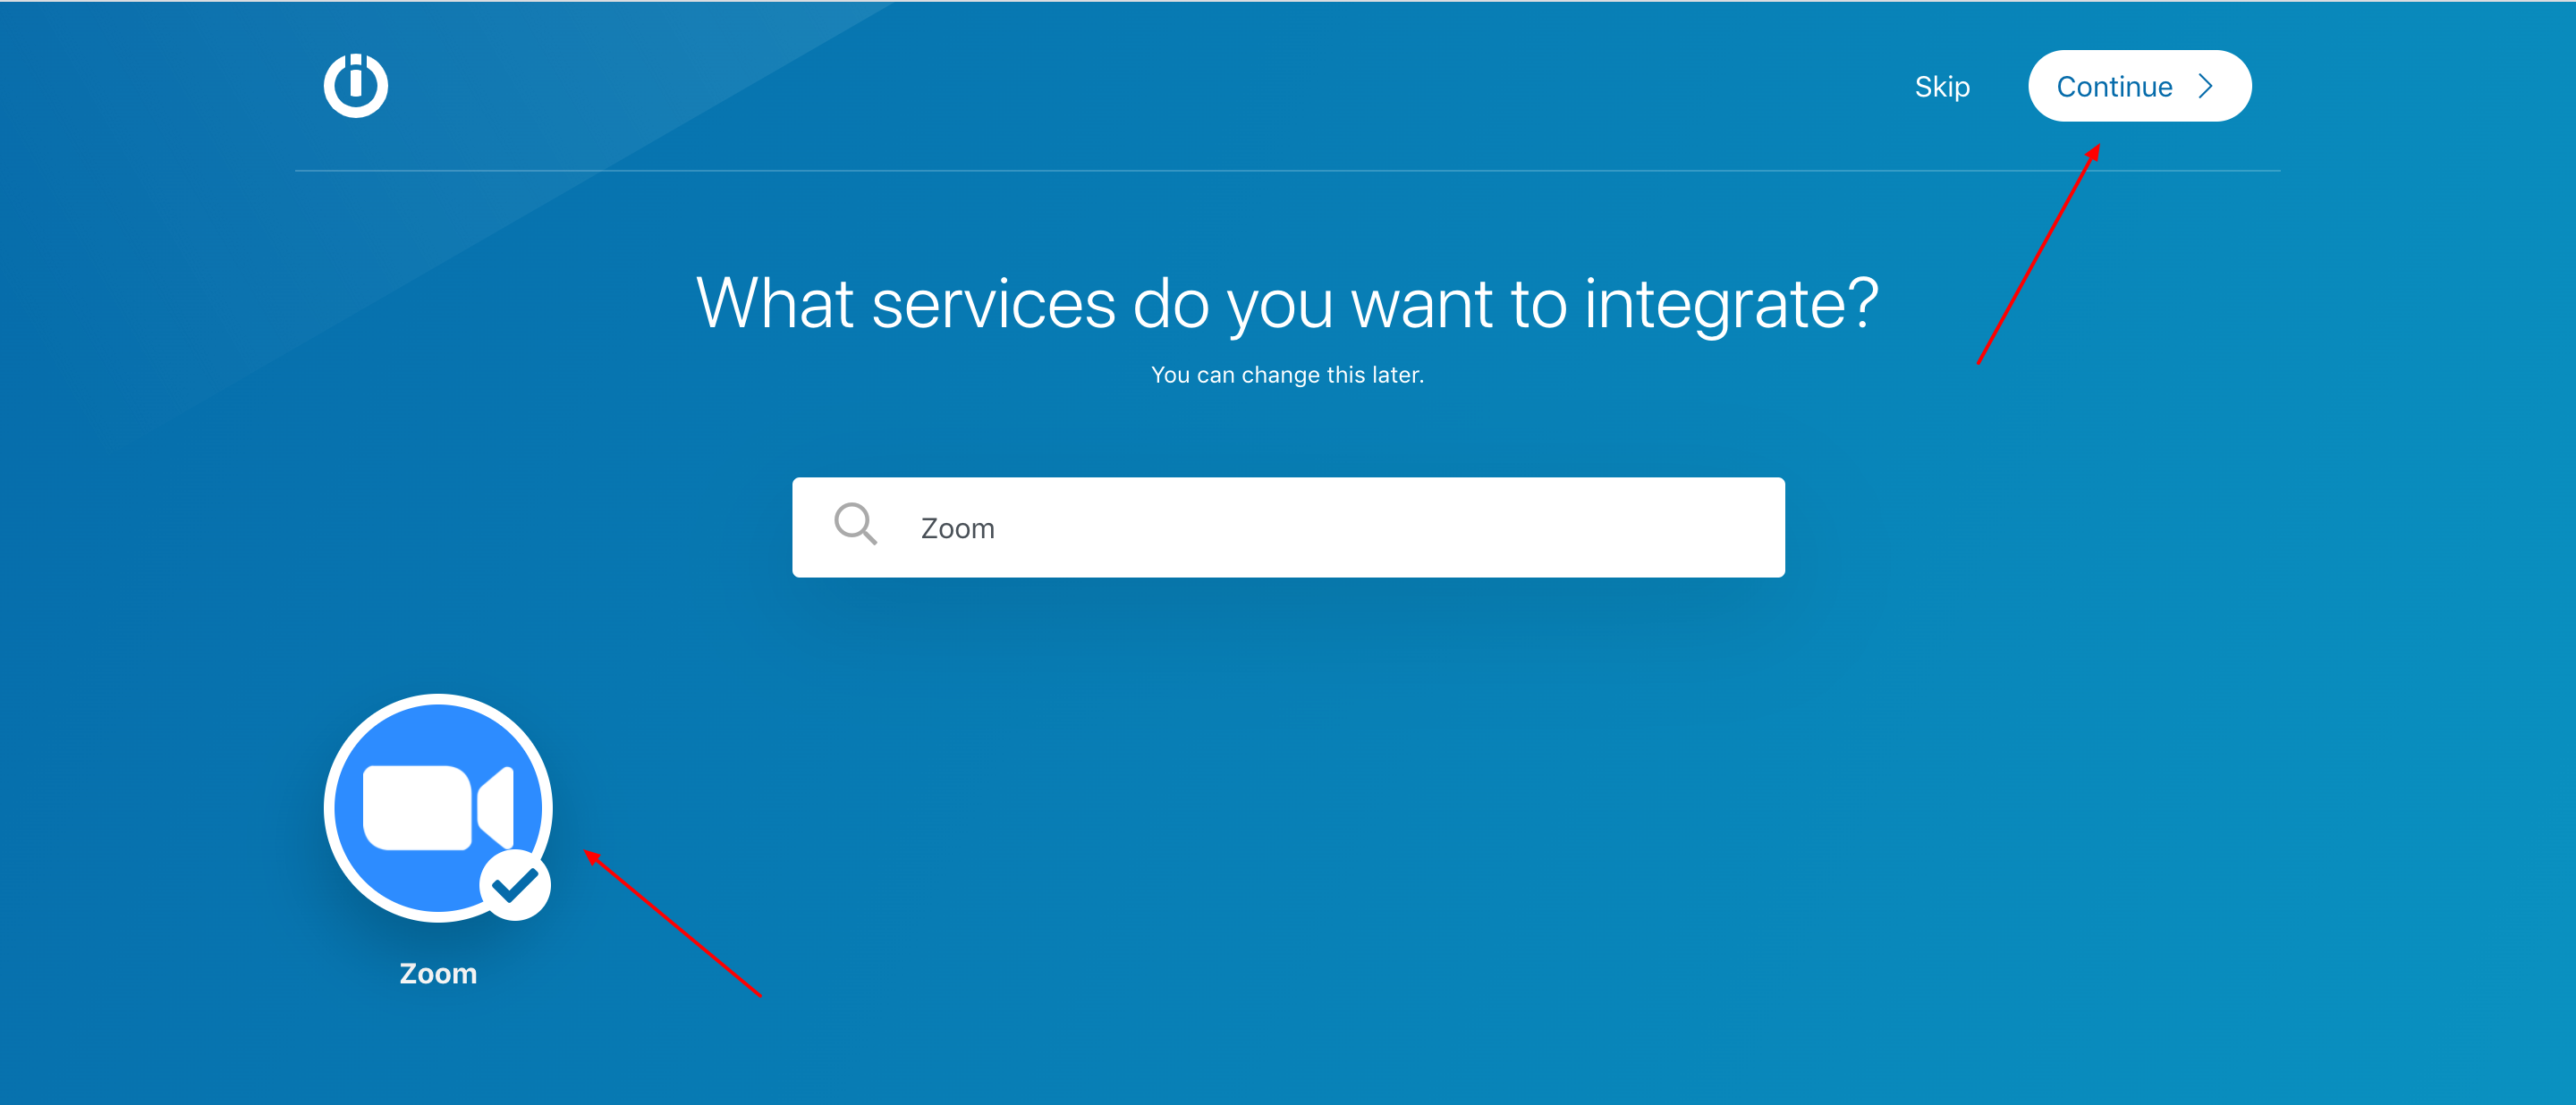The image size is (2576, 1105).
Task: Deselect the Zoom service checkmark
Action: pyautogui.click(x=515, y=885)
